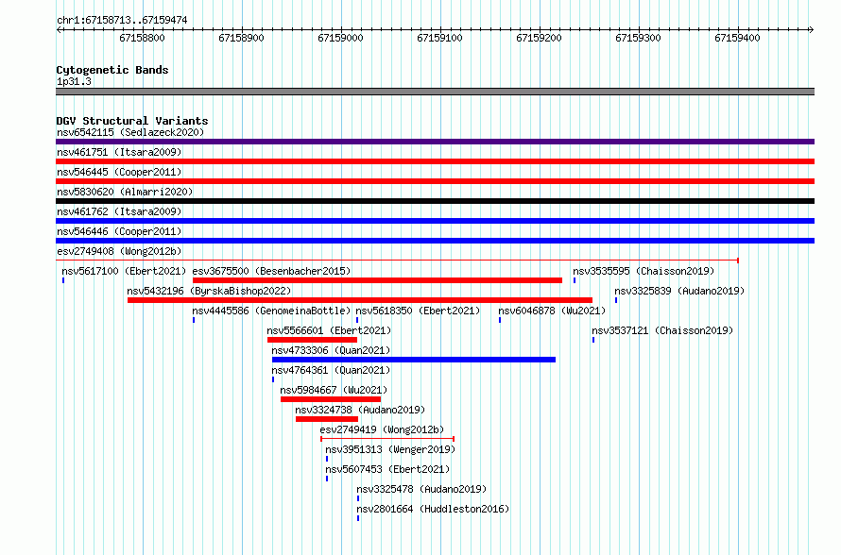Select the nsv4445586 (GenomeinaBottle) blue marker
This screenshot has width=841, height=555.
[194, 320]
